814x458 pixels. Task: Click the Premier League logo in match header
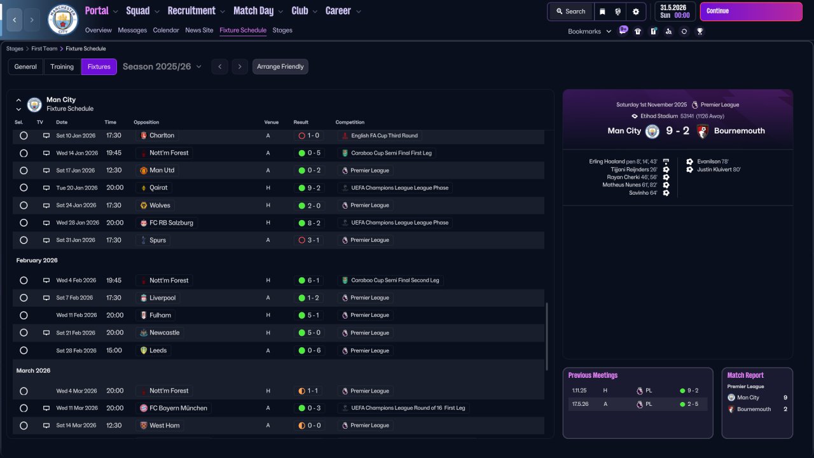pos(694,105)
